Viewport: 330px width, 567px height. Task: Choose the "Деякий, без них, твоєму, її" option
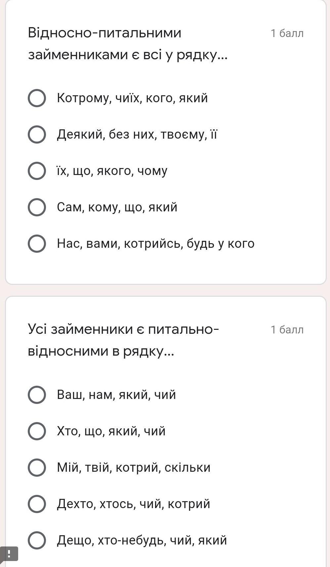(37, 134)
